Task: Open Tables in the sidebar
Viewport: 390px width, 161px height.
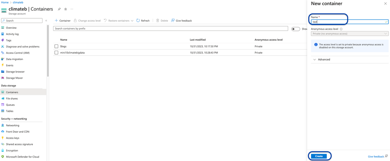Action: (10, 111)
